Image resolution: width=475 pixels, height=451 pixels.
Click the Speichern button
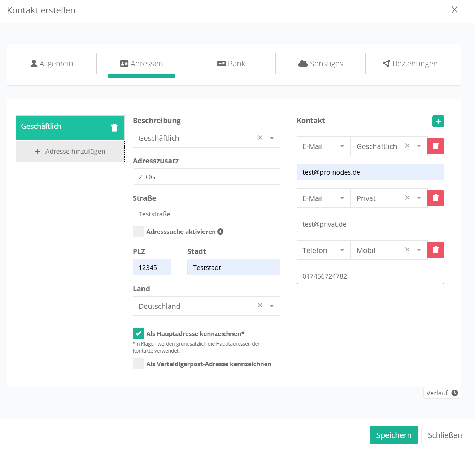[393, 435]
